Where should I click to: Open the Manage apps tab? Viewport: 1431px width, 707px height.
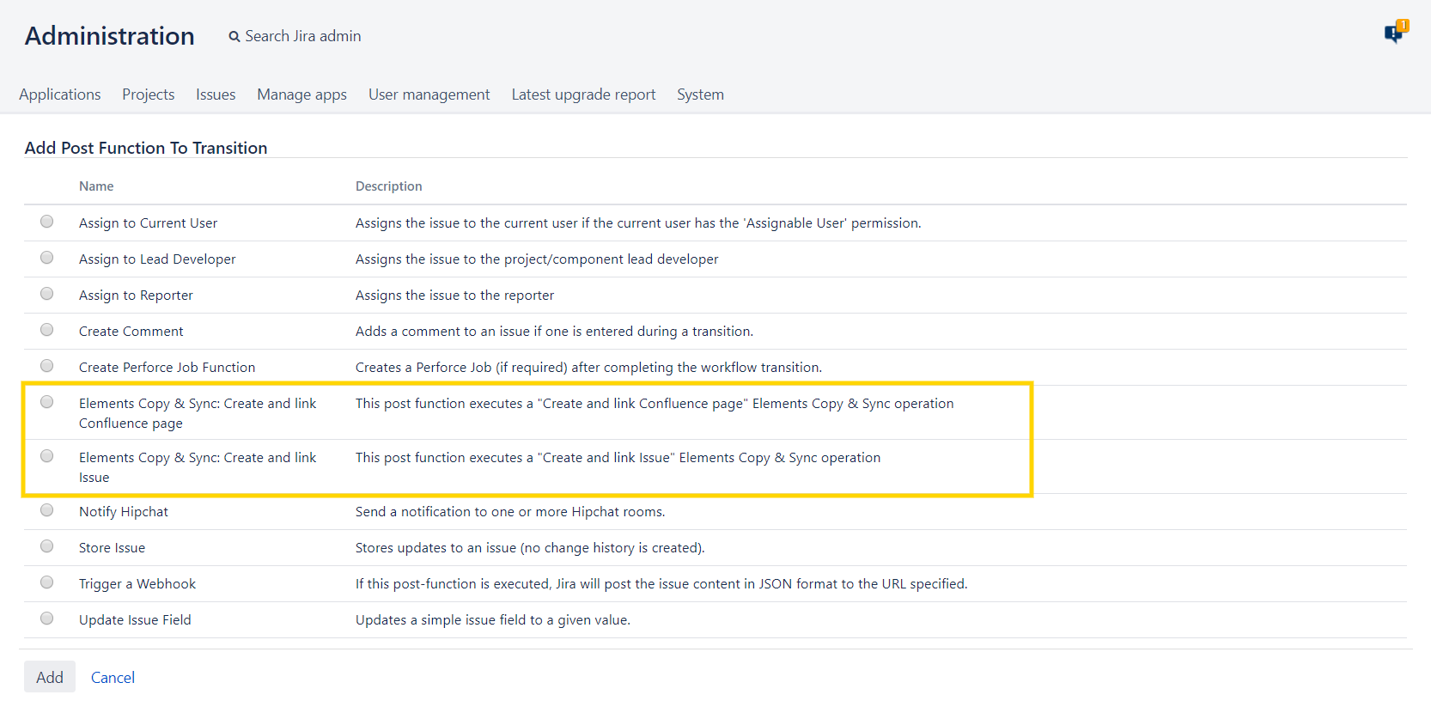[x=301, y=94]
